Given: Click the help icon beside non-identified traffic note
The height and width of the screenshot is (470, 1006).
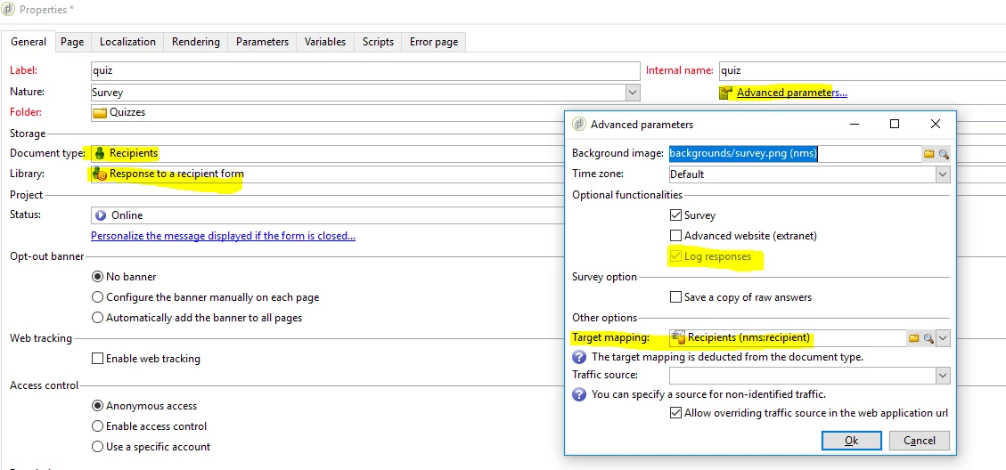Looking at the screenshot, I should coord(579,394).
